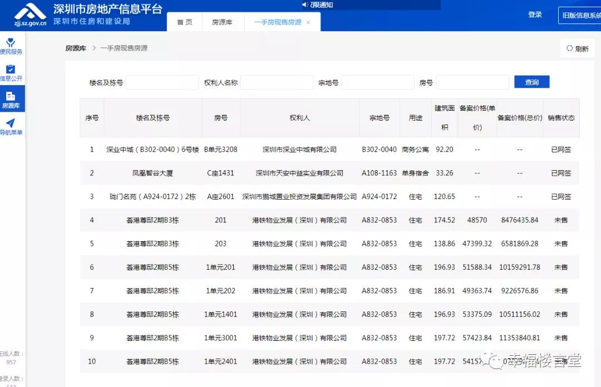Click room number 1单元1401
The height and width of the screenshot is (387, 601).
220,315
